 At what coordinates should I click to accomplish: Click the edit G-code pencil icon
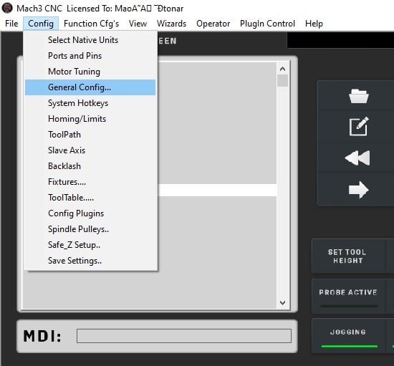(359, 126)
